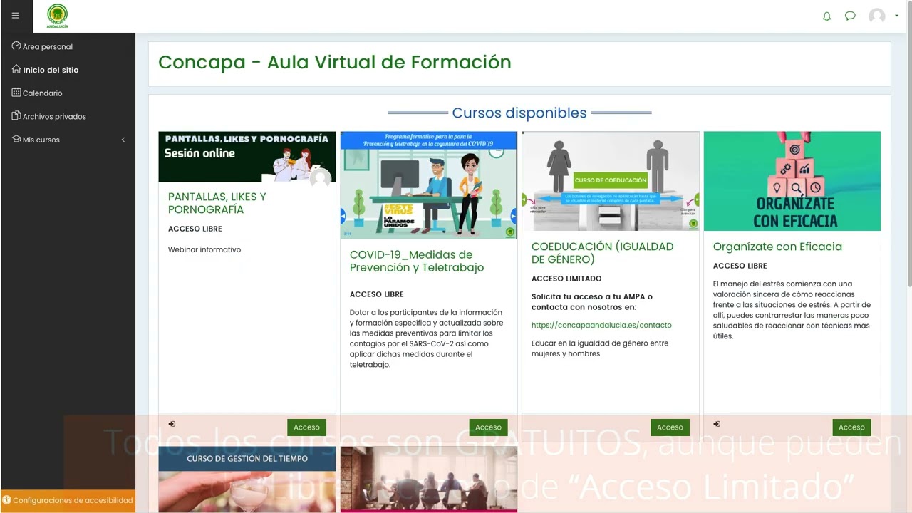Open the Pantallas, Likes y Pornografía course title
912x513 pixels.
217,203
